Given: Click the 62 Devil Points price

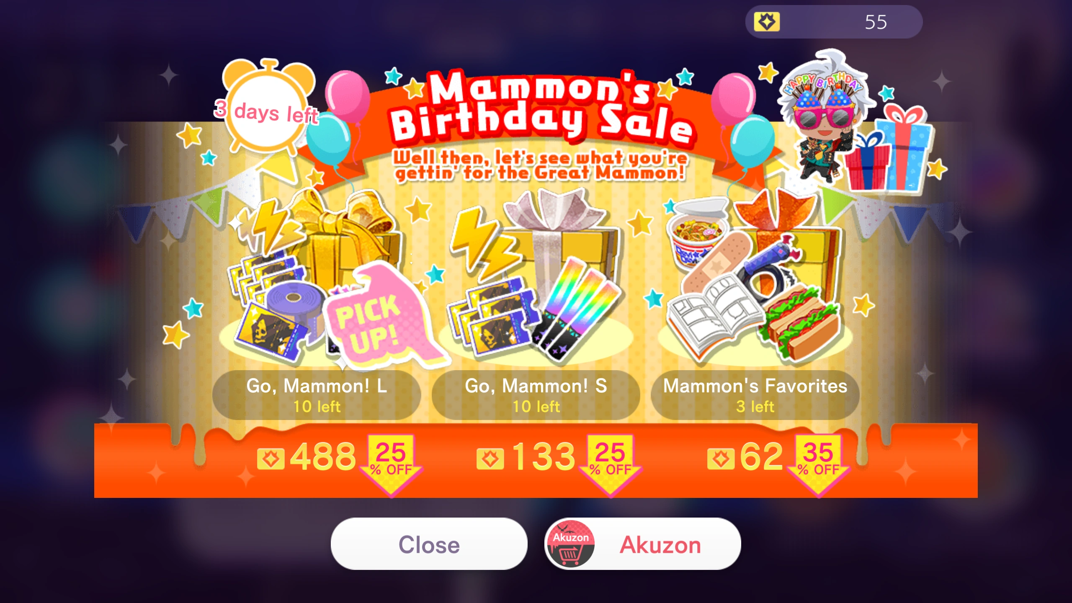Looking at the screenshot, I should click(x=745, y=457).
